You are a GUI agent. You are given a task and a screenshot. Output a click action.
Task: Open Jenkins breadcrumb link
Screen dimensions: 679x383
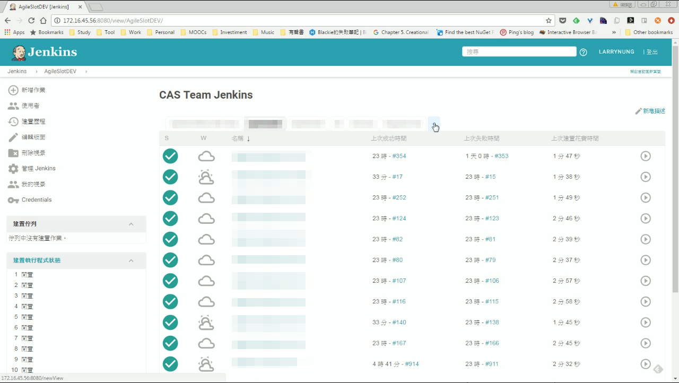[x=17, y=71]
